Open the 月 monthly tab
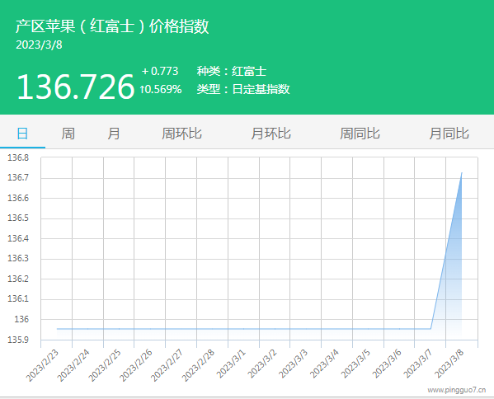The width and height of the screenshot is (494, 399). point(114,134)
